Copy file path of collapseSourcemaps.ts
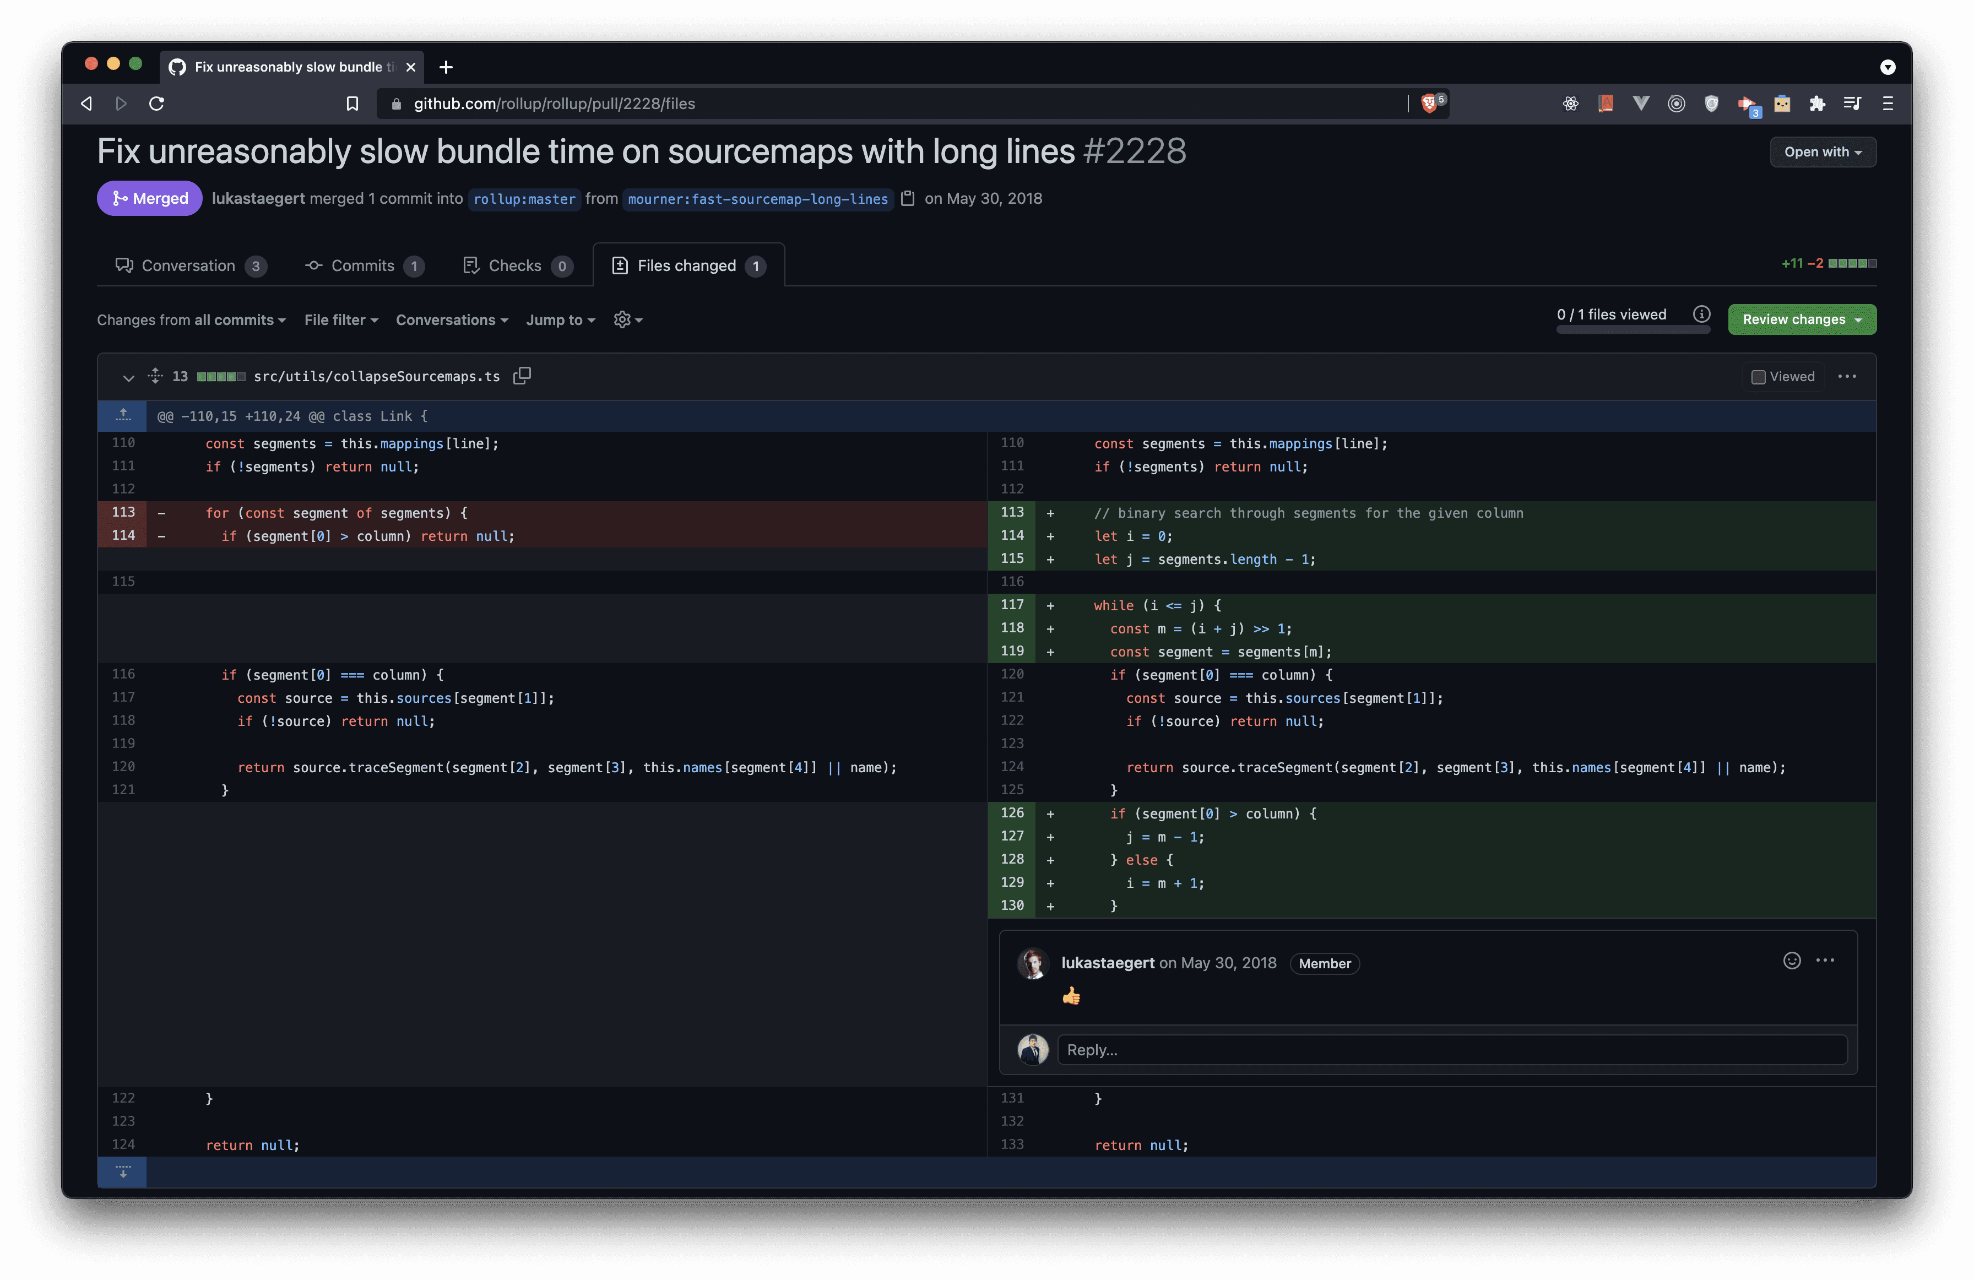 coord(522,376)
